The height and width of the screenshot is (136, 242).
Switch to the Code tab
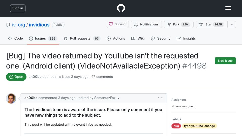coord(15,38)
